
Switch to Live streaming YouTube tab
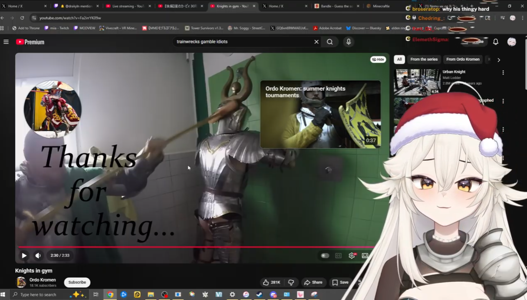pos(129,6)
